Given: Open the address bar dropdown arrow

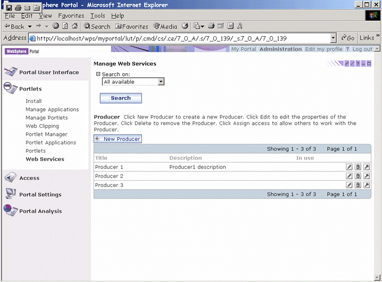Looking at the screenshot, I should click(x=333, y=38).
